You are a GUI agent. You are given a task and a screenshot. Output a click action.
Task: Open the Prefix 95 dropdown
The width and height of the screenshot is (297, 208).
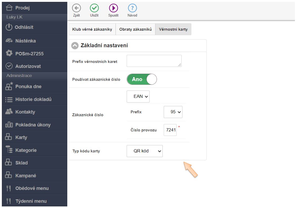[x=173, y=112]
